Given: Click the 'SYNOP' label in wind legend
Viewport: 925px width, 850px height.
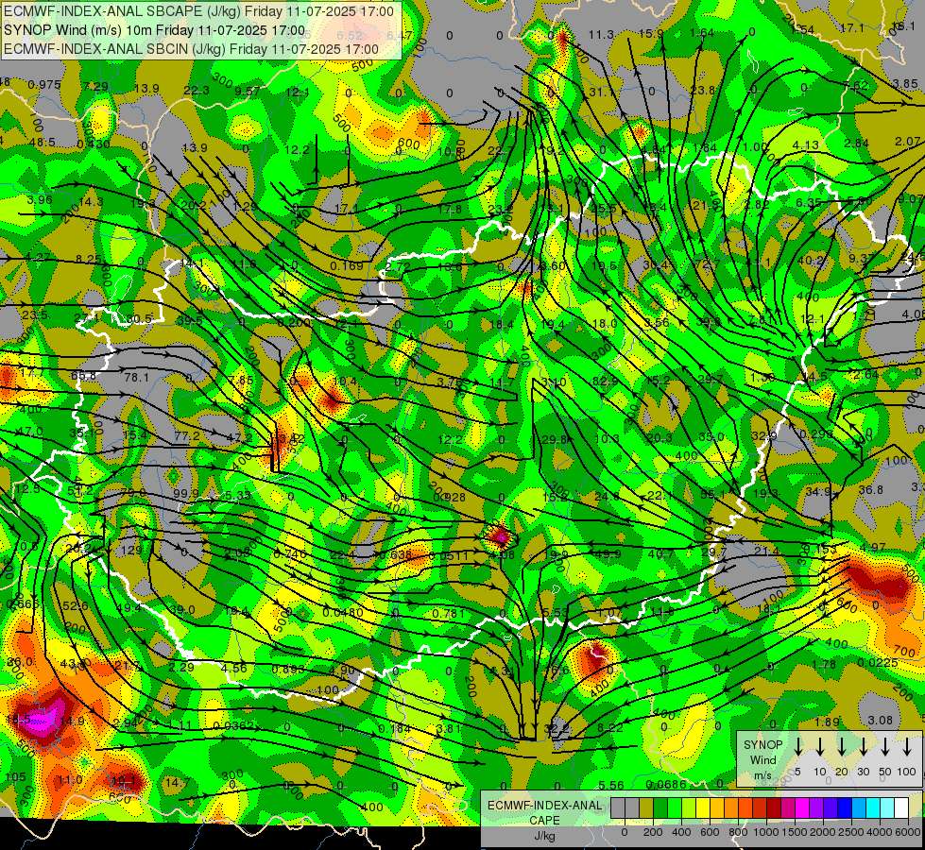Looking at the screenshot, I should point(762,744).
